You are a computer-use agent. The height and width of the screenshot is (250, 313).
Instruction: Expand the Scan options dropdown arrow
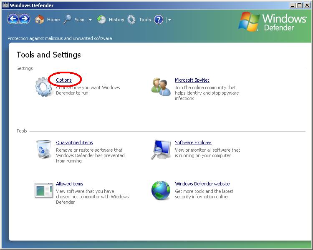click(x=90, y=20)
